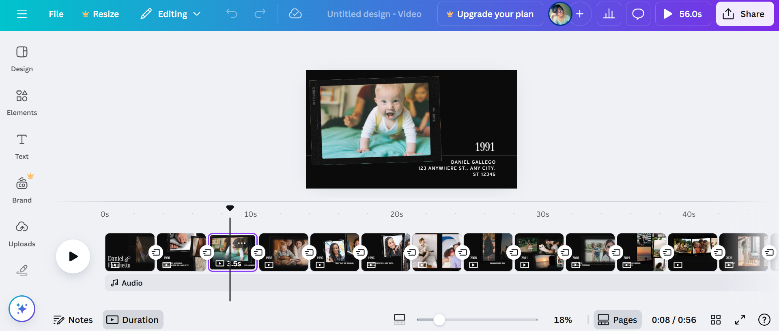Play the timeline with the round play button
779x331 pixels.
(73, 256)
